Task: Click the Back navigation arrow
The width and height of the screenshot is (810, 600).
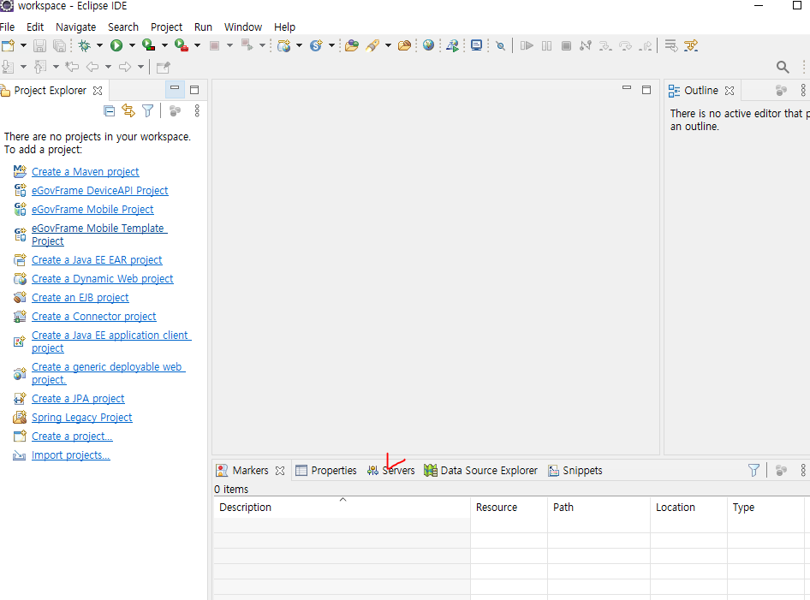Action: [92, 67]
